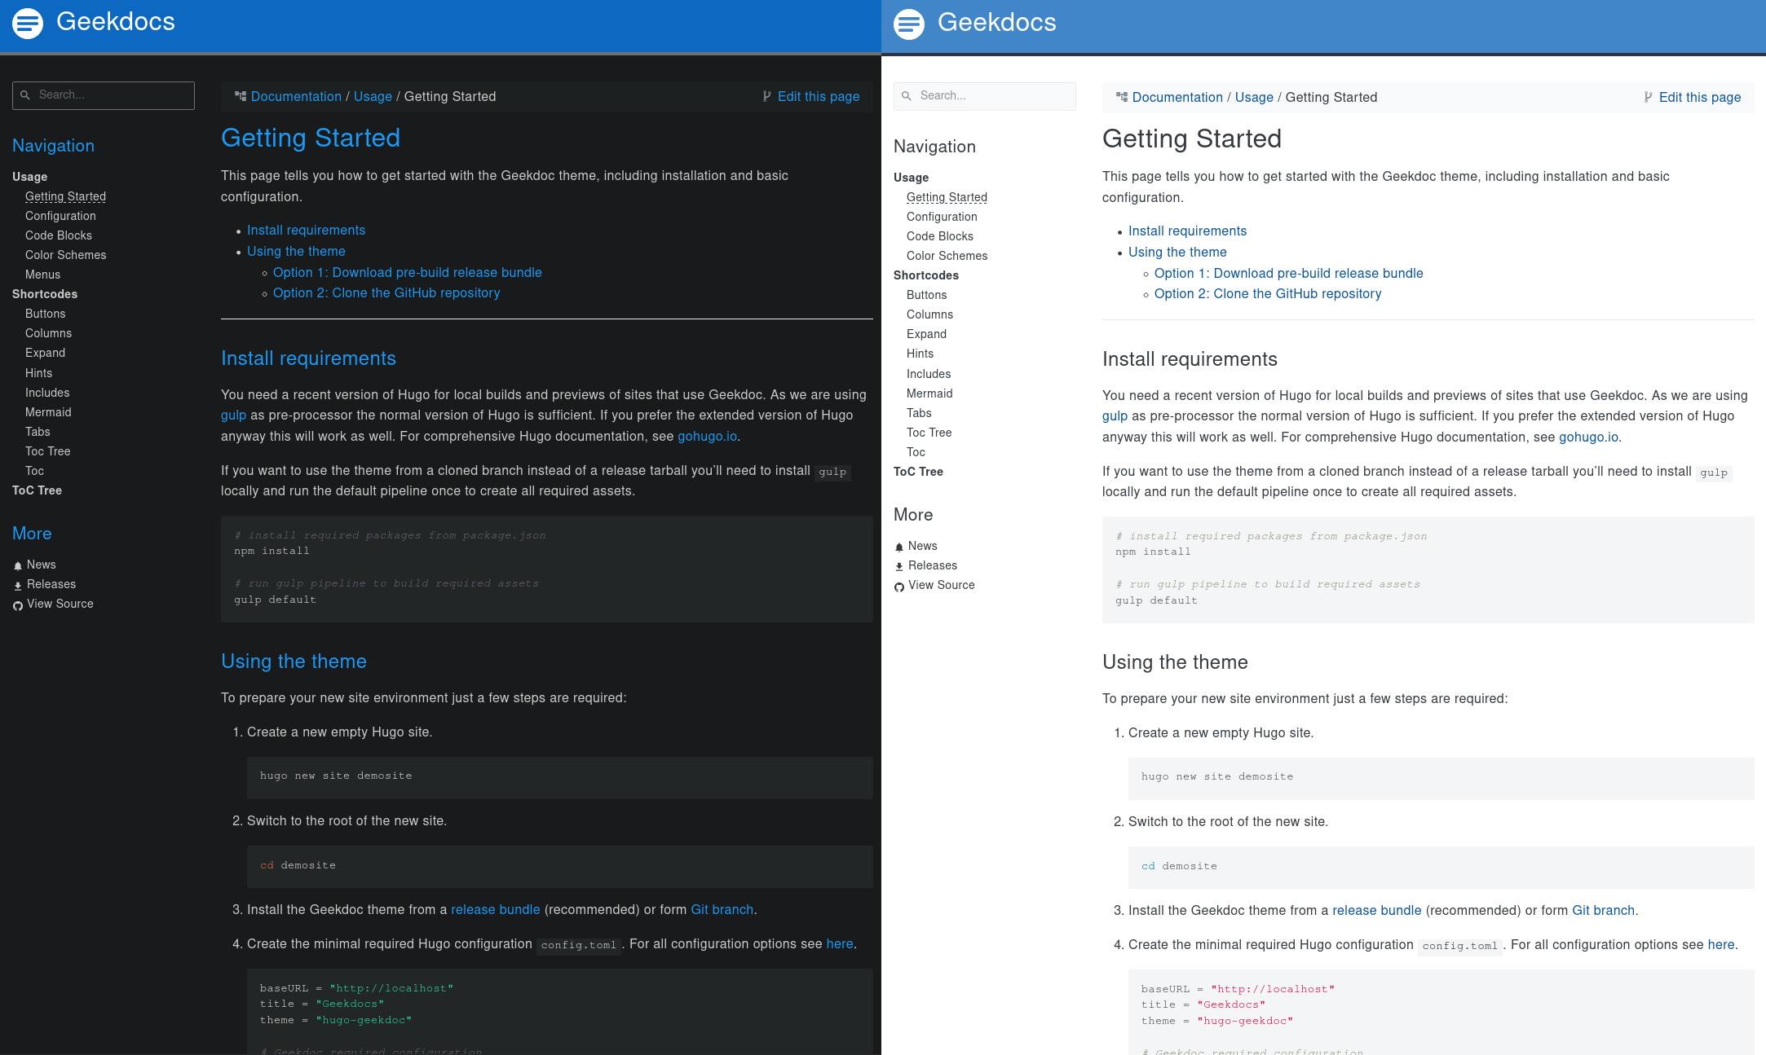Image resolution: width=1766 pixels, height=1055 pixels.
Task: Open ToC Tree section in the light sidebar
Action: pyautogui.click(x=918, y=472)
